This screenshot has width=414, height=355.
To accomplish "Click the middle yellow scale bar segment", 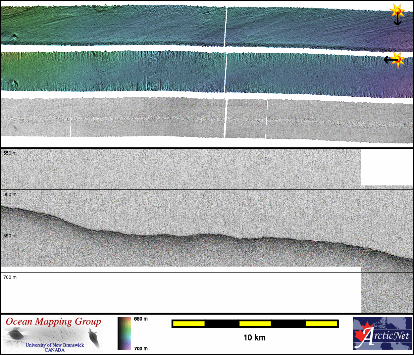I will pyautogui.click(x=255, y=324).
